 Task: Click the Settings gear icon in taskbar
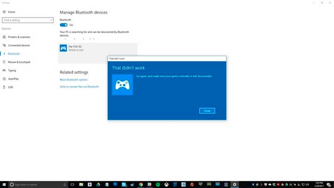tap(235, 184)
